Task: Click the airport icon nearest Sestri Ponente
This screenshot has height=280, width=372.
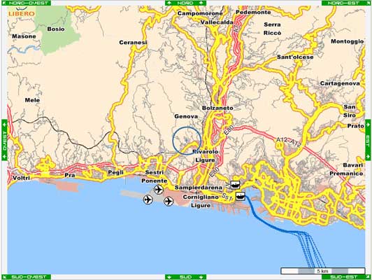Action: 159,190
